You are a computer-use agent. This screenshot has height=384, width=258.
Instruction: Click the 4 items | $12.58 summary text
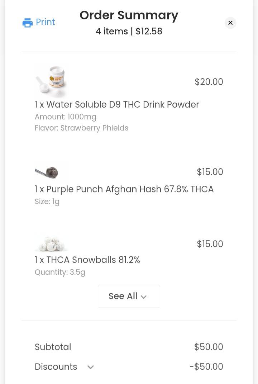tap(129, 31)
